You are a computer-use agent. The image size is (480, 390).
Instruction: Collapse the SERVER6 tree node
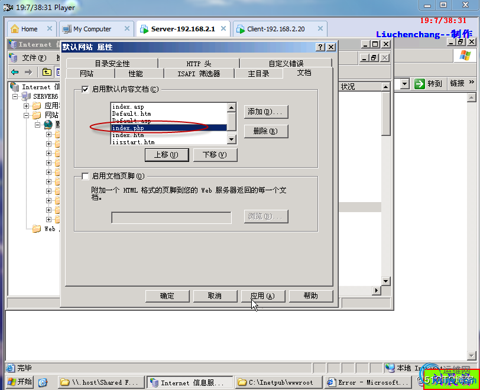click(x=15, y=96)
